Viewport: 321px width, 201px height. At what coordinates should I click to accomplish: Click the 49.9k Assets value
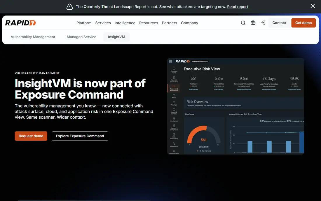[294, 79]
